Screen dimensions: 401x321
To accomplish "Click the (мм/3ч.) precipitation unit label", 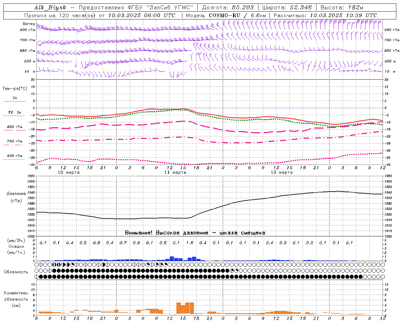I will point(16,240).
